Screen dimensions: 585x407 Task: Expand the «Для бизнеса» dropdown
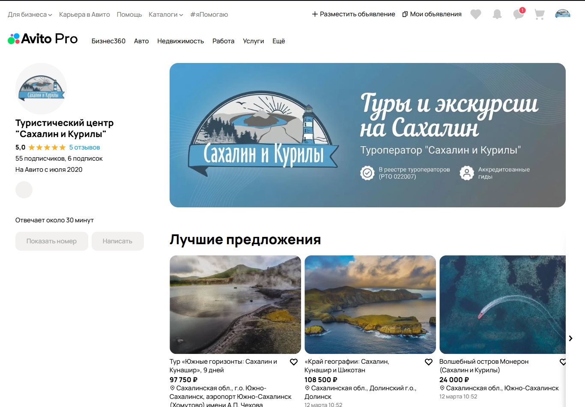pyautogui.click(x=30, y=15)
